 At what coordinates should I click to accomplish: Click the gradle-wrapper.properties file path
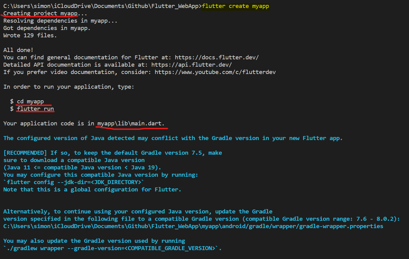(193, 226)
